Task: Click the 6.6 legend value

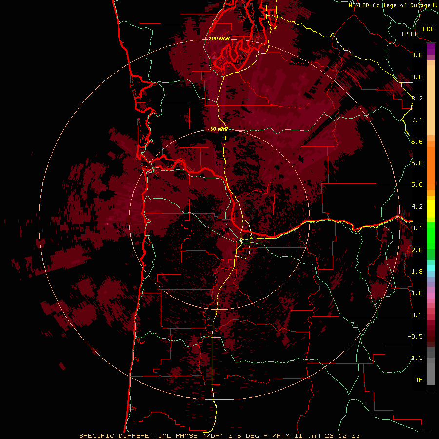Action: [417, 141]
